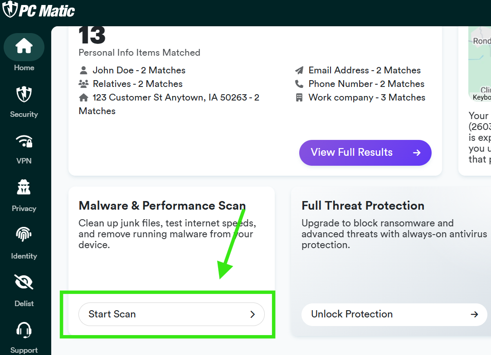This screenshot has height=355, width=491.
Task: Select the Delist crossed-eye icon
Action: point(24,282)
